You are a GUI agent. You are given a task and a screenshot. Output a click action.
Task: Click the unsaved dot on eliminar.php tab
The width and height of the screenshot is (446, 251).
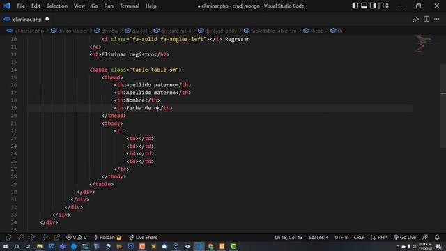pos(47,19)
